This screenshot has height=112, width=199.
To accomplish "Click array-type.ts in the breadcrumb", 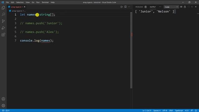I will [x=17, y=11].
